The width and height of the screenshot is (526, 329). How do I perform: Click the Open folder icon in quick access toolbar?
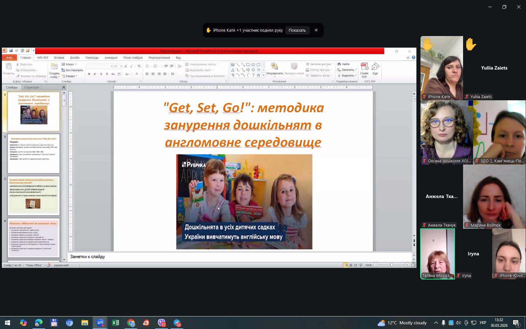click(28, 50)
